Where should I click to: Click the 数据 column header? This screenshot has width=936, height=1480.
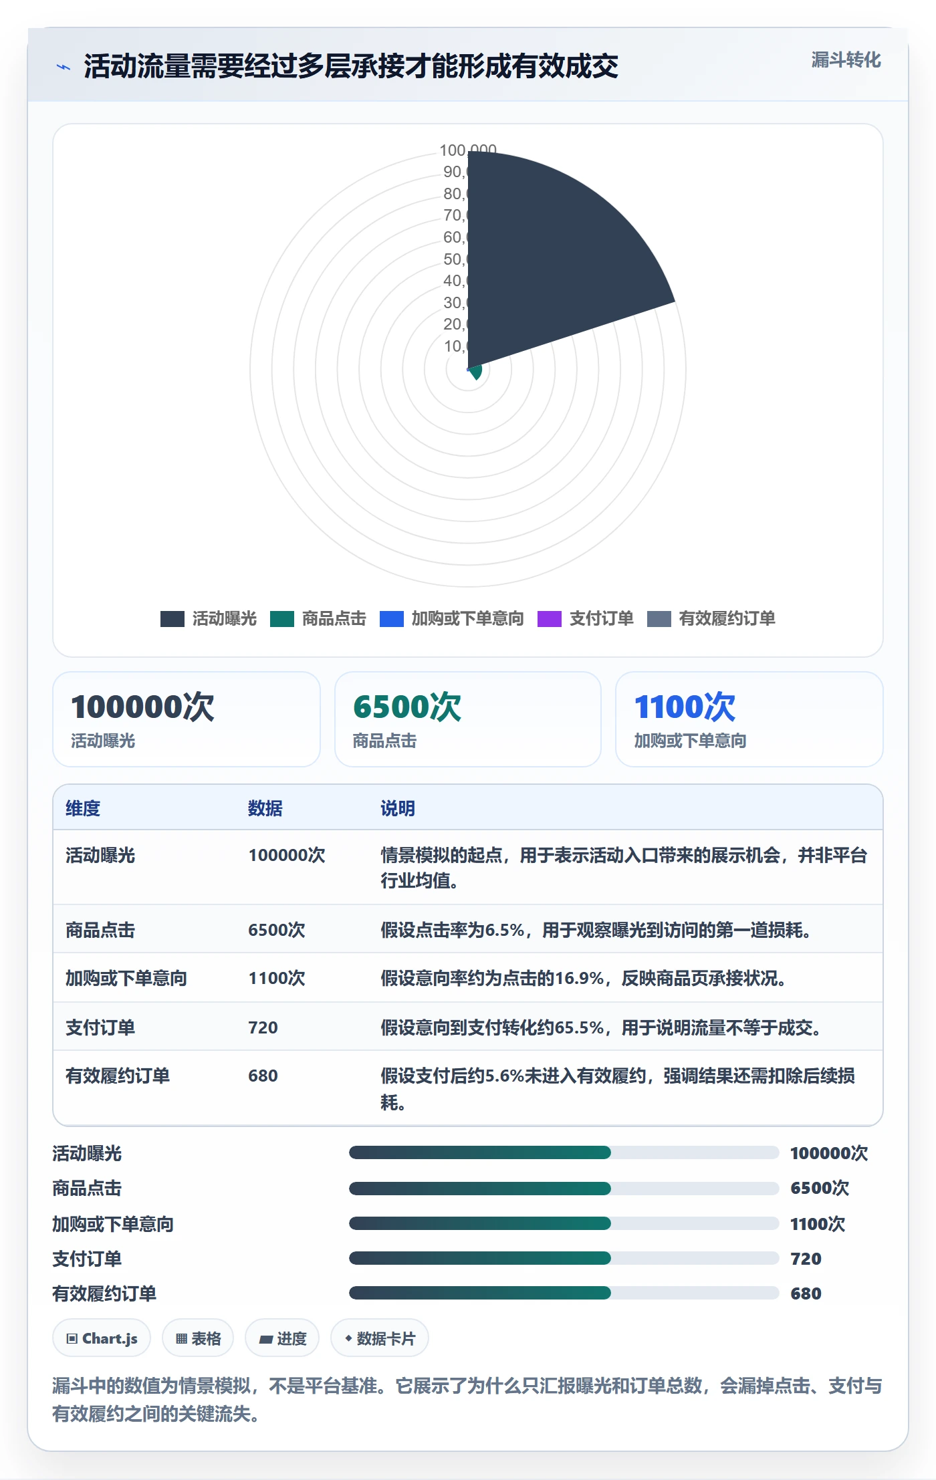pos(265,808)
